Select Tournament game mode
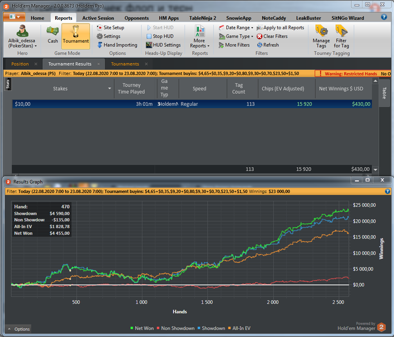Viewport: 394px width, 337px height. (75, 36)
